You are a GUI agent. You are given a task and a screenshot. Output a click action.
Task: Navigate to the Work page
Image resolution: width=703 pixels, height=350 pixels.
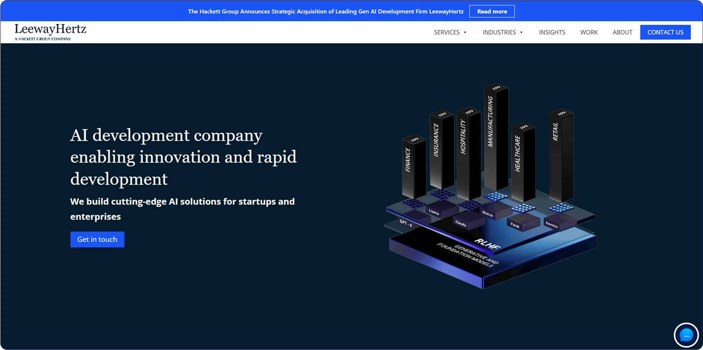click(x=589, y=32)
